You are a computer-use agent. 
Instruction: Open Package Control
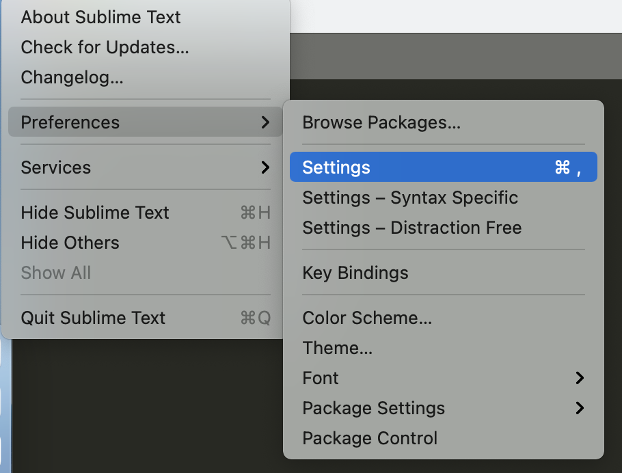370,438
